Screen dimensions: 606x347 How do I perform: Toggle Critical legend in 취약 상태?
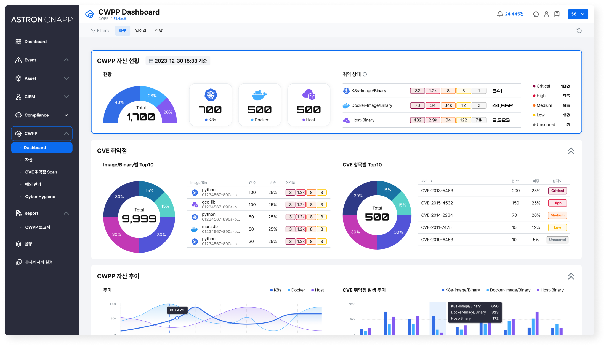point(541,86)
